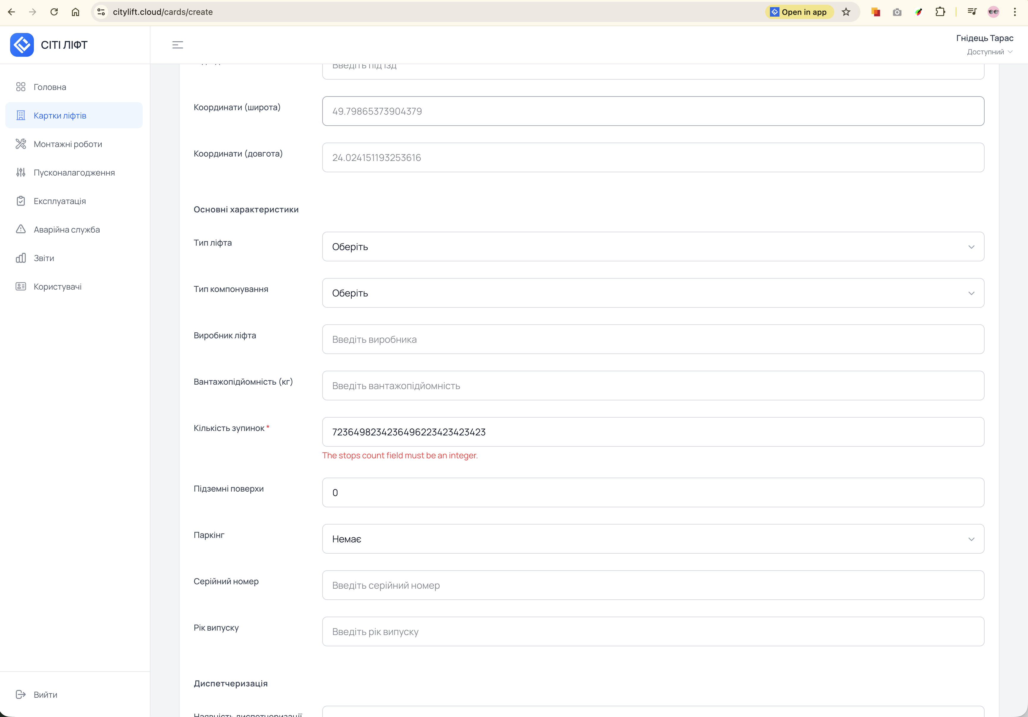Click the Вийти logout link

(x=45, y=694)
